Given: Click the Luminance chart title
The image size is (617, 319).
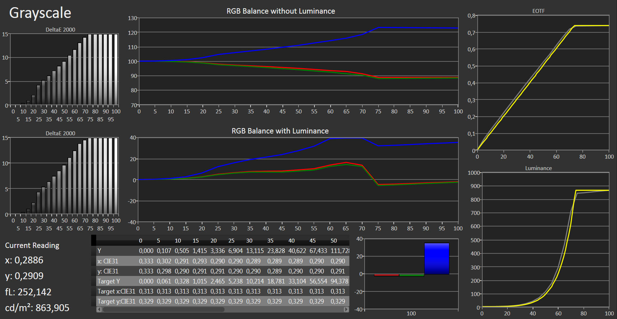Looking at the screenshot, I should (x=538, y=168).
